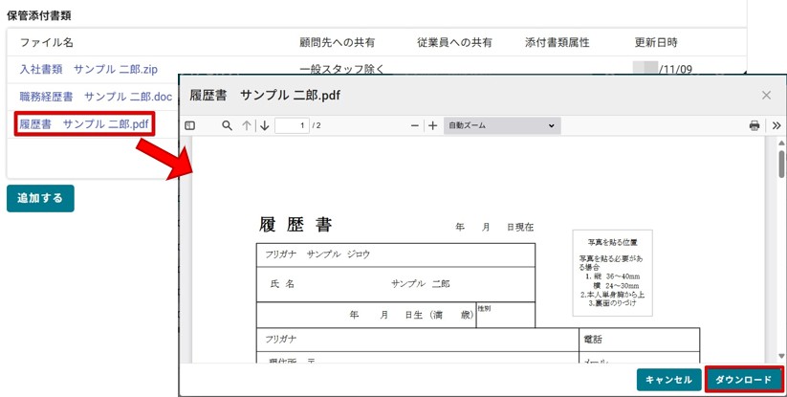Print the PDF using printer icon
The width and height of the screenshot is (787, 397).
pyautogui.click(x=754, y=125)
